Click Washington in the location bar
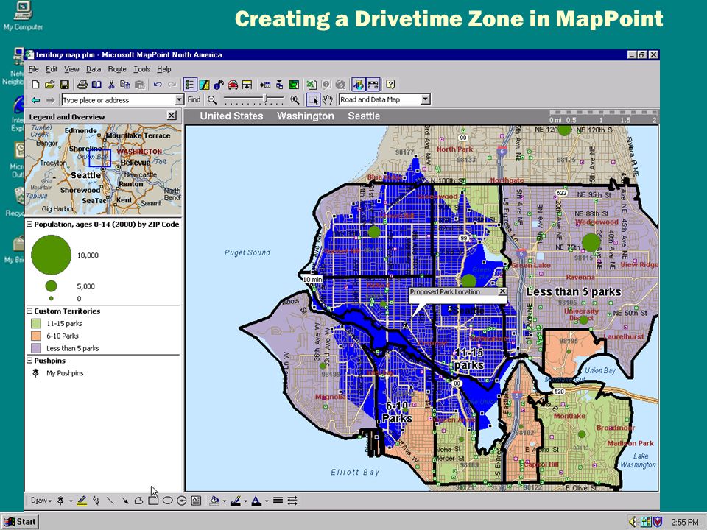This screenshot has height=530, width=707. pyautogui.click(x=305, y=116)
